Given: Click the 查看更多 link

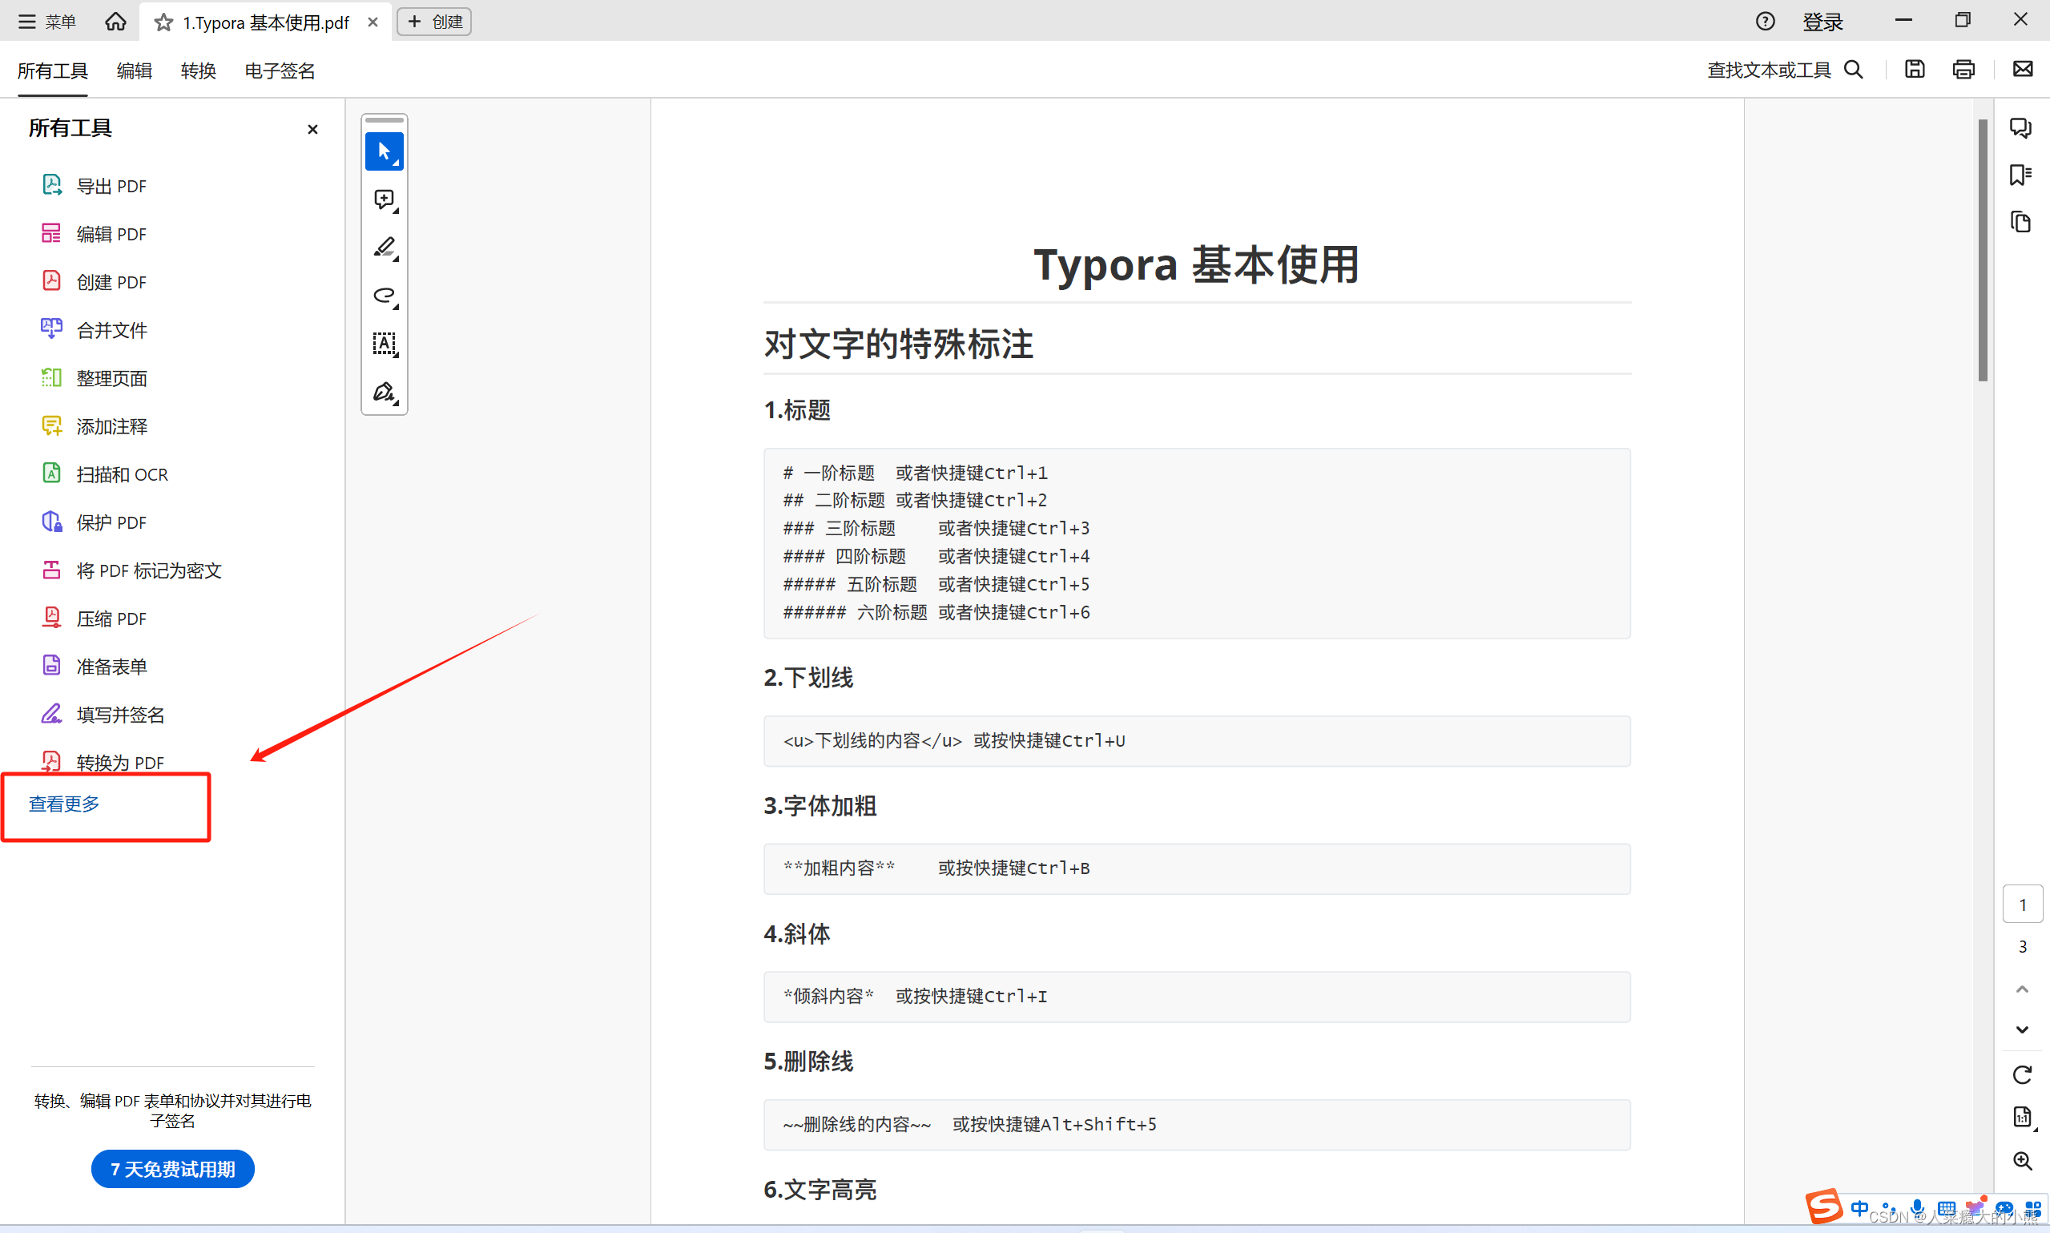Looking at the screenshot, I should tap(64, 804).
